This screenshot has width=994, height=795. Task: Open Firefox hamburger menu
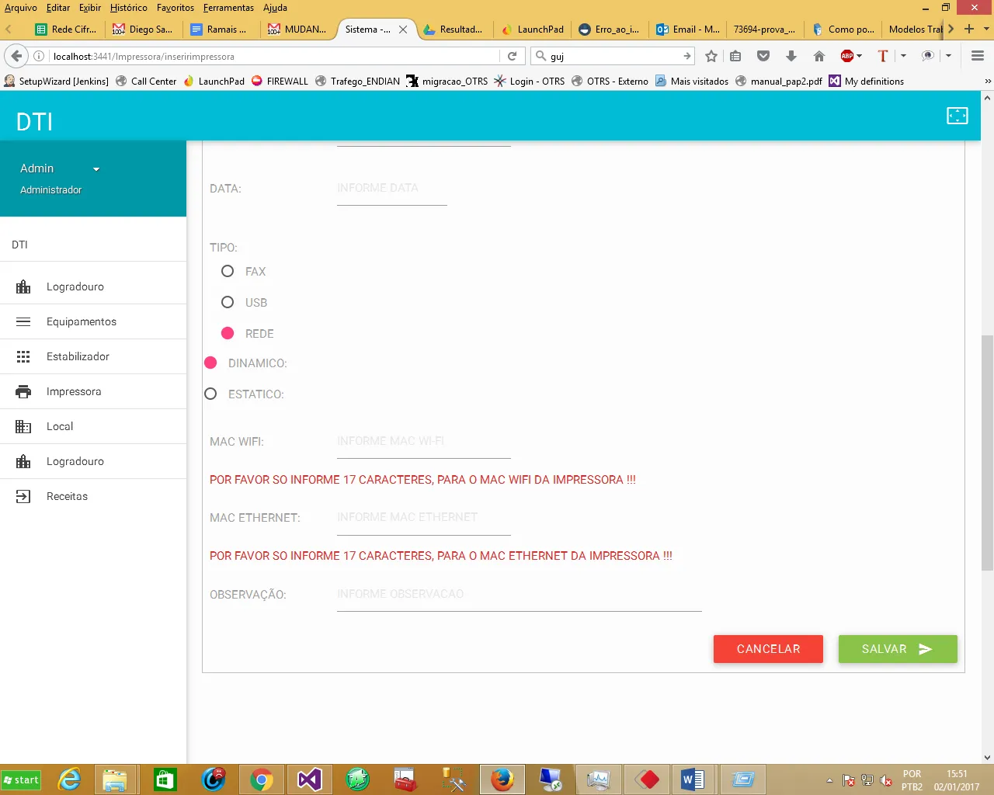point(977,56)
